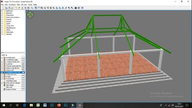
Task: Uncheck visibility of 3 PILAR/ SAKA BETON
Action: tap(23, 66)
